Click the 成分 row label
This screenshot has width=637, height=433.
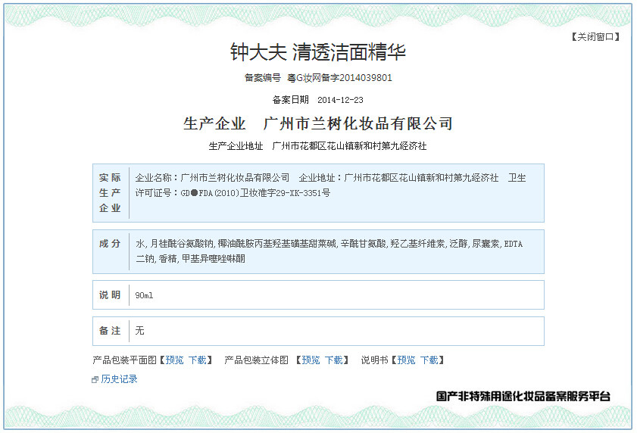(110, 244)
